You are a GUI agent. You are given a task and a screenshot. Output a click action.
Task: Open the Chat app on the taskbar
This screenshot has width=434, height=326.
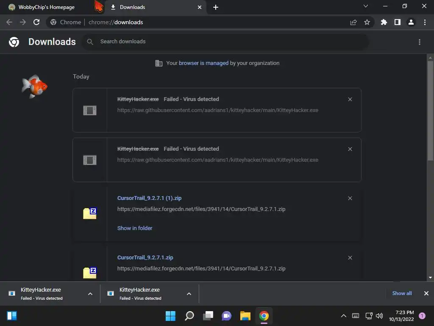226,316
